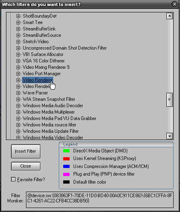Select Video Port Manager filter
The image size is (180, 212).
click(42, 74)
